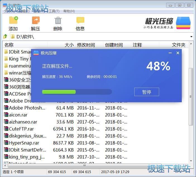
Task: Click the 22.7 MB size cell
Action: point(65,136)
